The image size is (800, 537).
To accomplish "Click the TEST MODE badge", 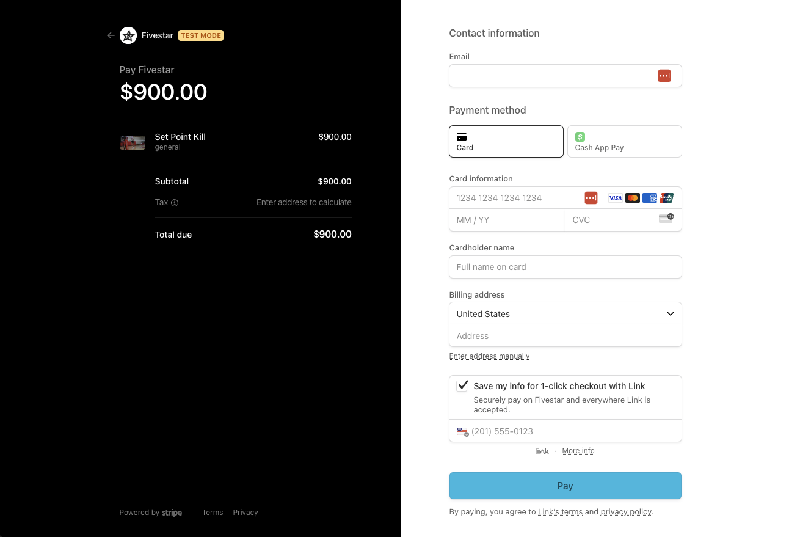I will [201, 35].
